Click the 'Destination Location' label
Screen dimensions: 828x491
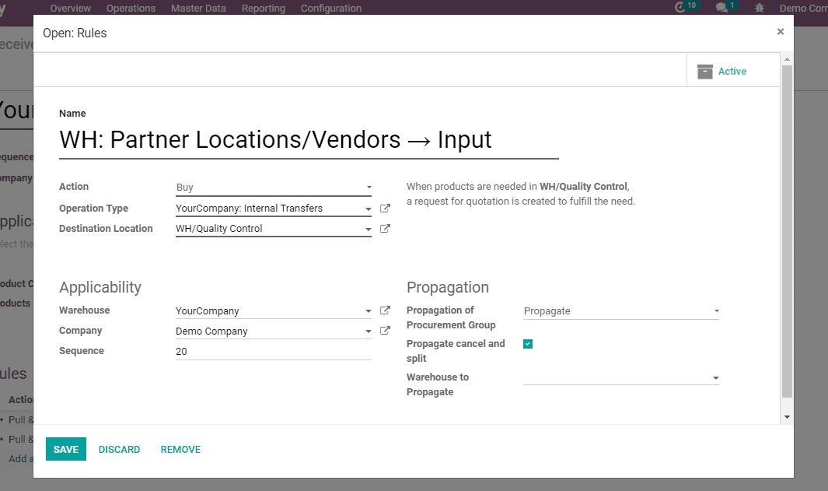[106, 228]
